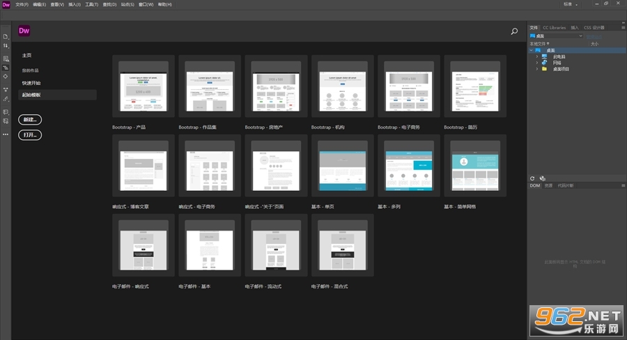Open the Bootstrap - 简历 template thumbnail
The image size is (627, 340).
pyautogui.click(x=475, y=86)
